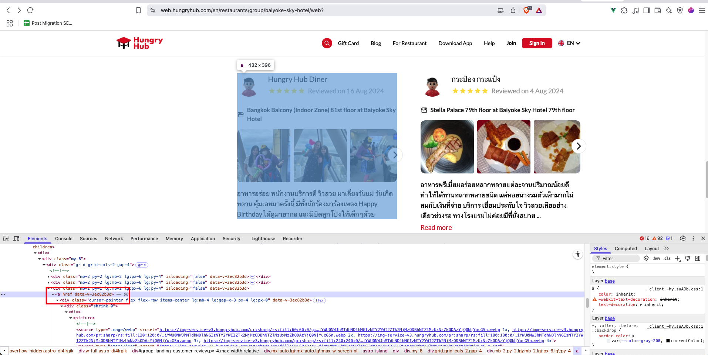Screen dimensions: 708x355
Task: Click the black currentColor swatch
Action: click(668, 341)
